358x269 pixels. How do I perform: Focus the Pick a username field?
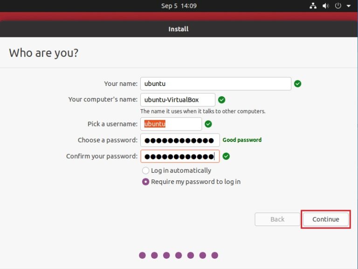tap(171, 124)
